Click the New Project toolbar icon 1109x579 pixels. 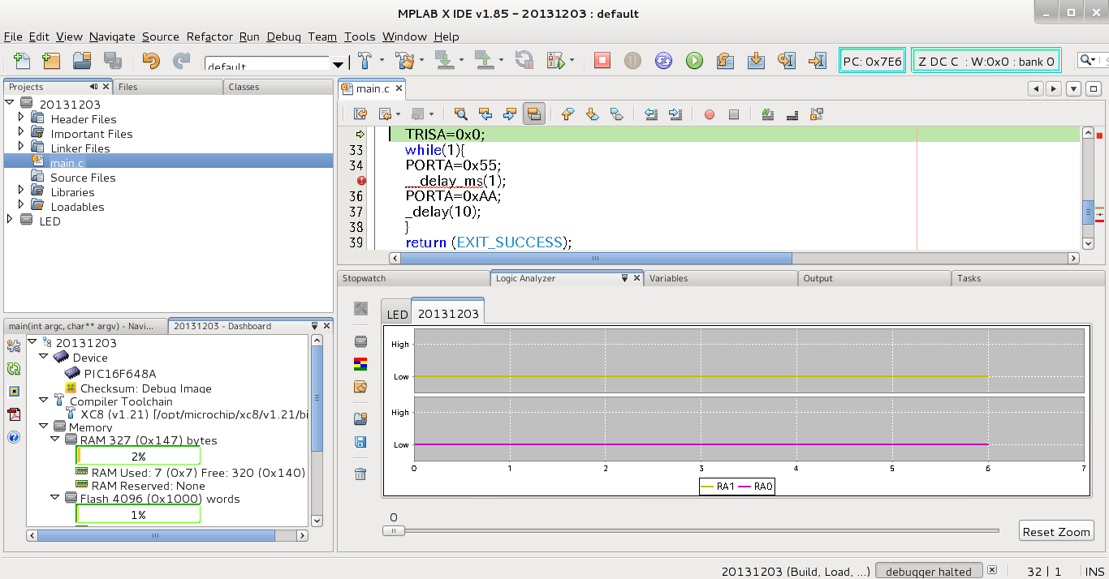(51, 61)
